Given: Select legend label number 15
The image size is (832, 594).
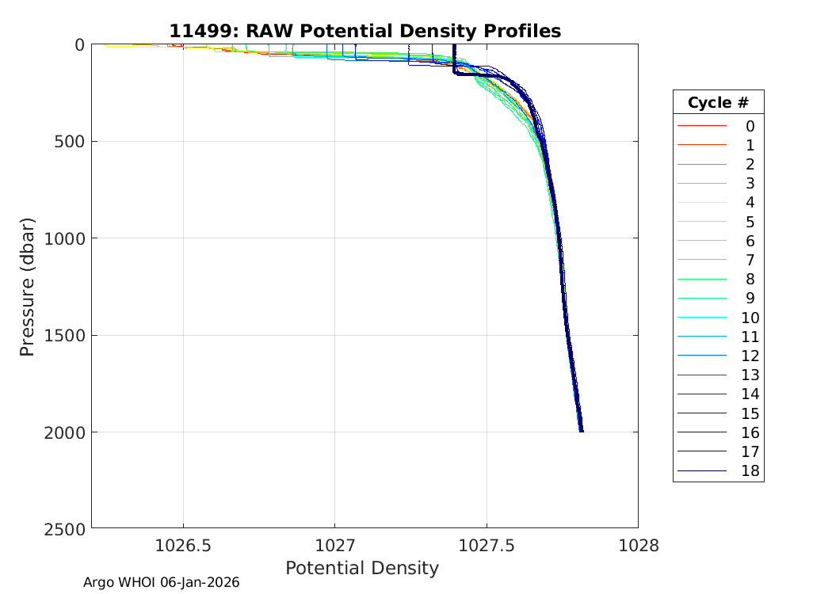Looking at the screenshot, I should click(x=750, y=413).
